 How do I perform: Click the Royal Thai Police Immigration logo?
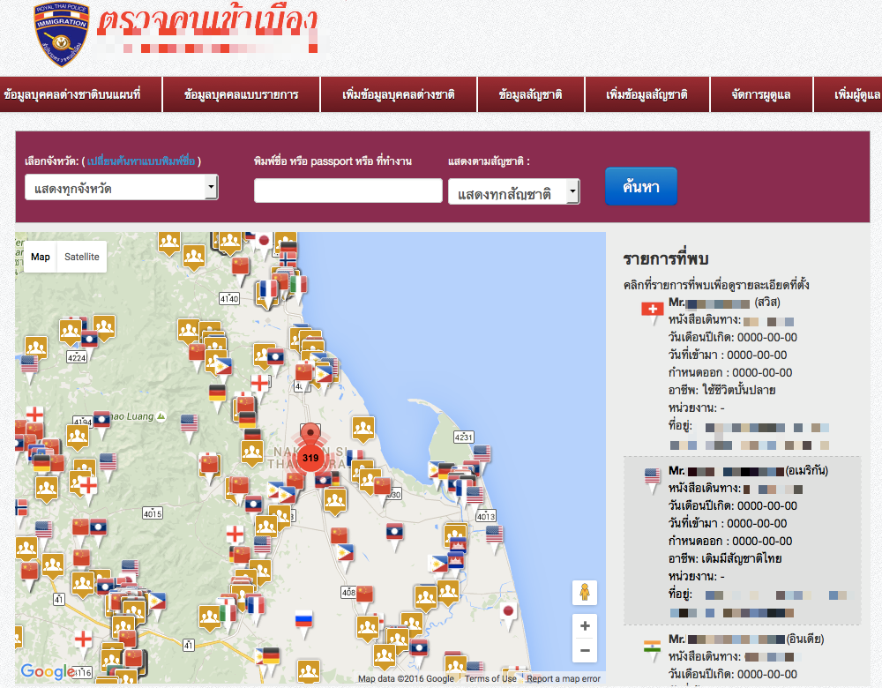(62, 34)
